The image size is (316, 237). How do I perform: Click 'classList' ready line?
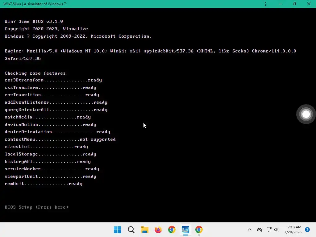point(46,147)
